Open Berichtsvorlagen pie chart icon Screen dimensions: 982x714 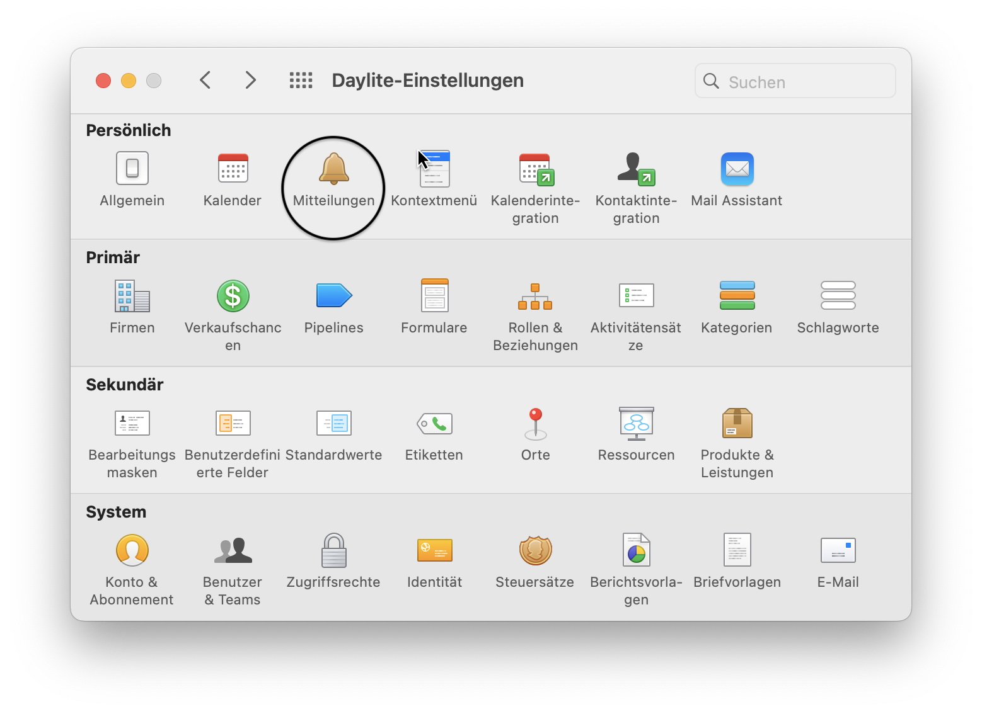pyautogui.click(x=636, y=550)
